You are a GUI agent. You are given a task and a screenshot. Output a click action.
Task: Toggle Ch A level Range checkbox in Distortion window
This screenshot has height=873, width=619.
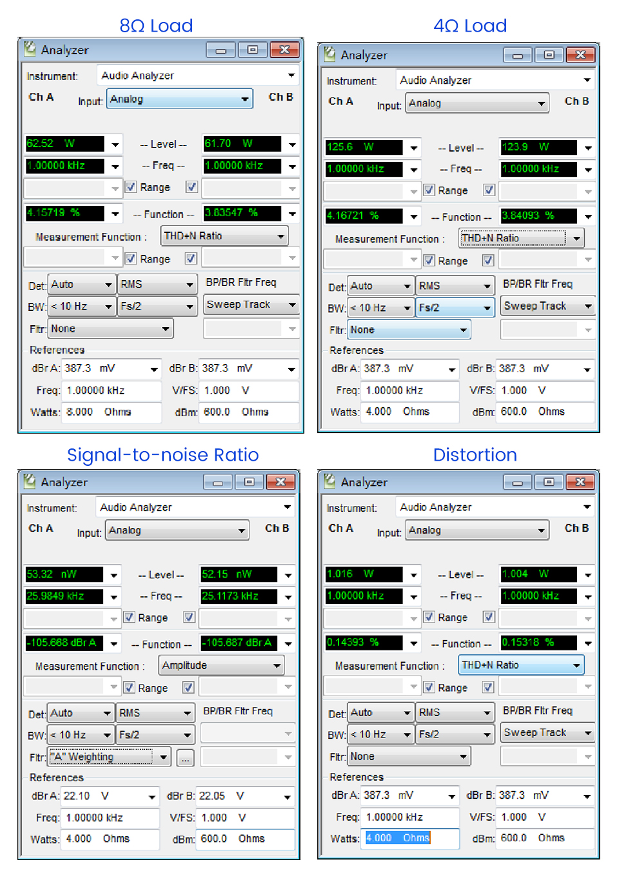pyautogui.click(x=429, y=617)
